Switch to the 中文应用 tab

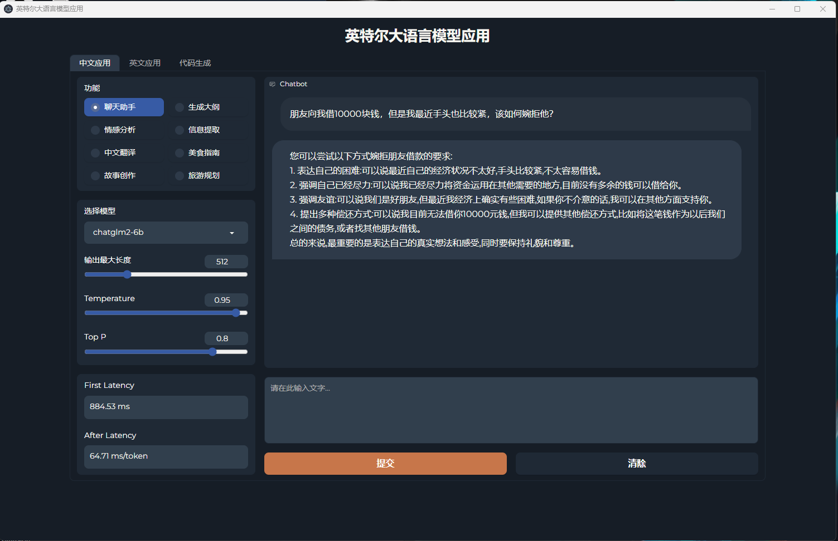coord(95,63)
